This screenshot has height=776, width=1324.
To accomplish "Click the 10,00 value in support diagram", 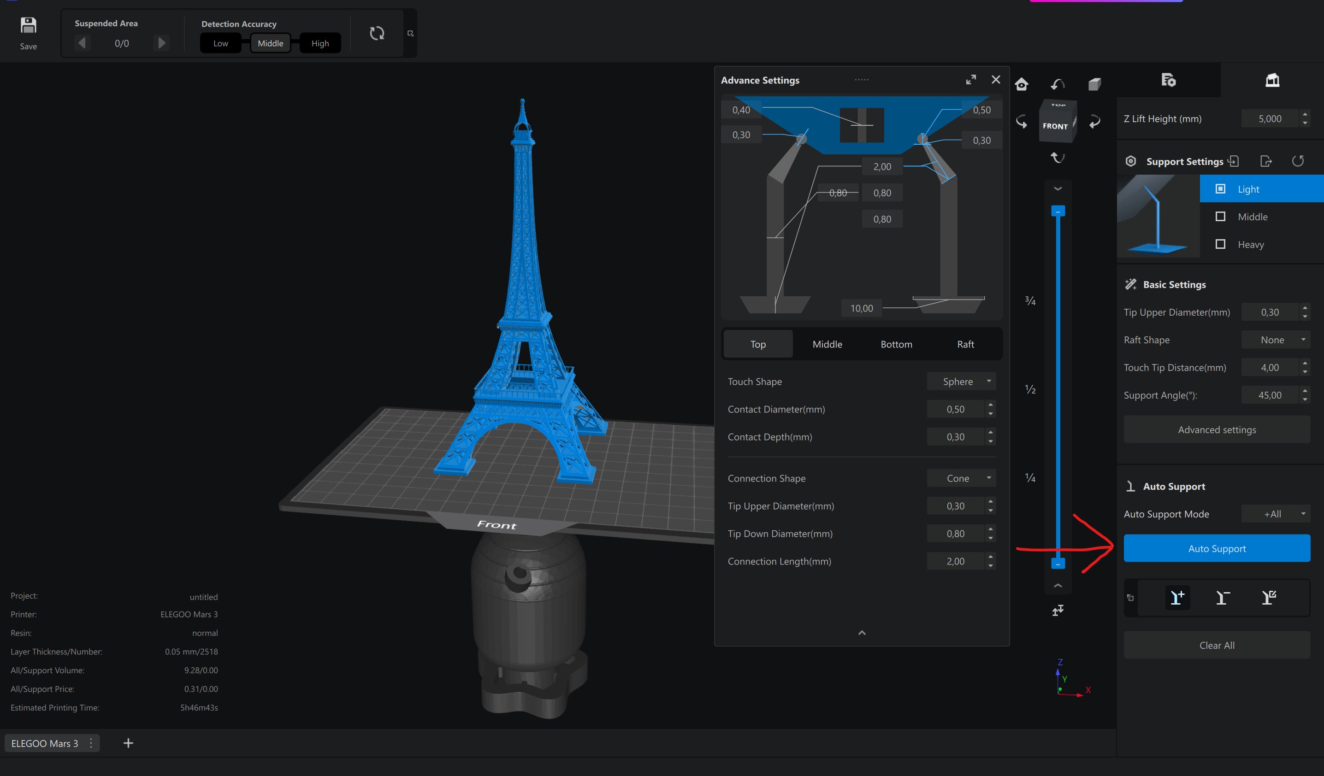I will point(862,308).
